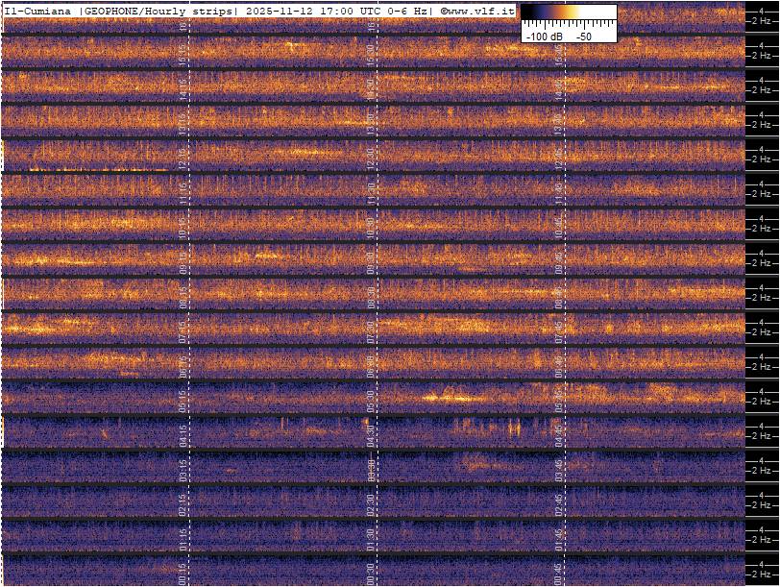Select the 04:30 time marker
Screen dimensions: 780x587
pos(372,432)
